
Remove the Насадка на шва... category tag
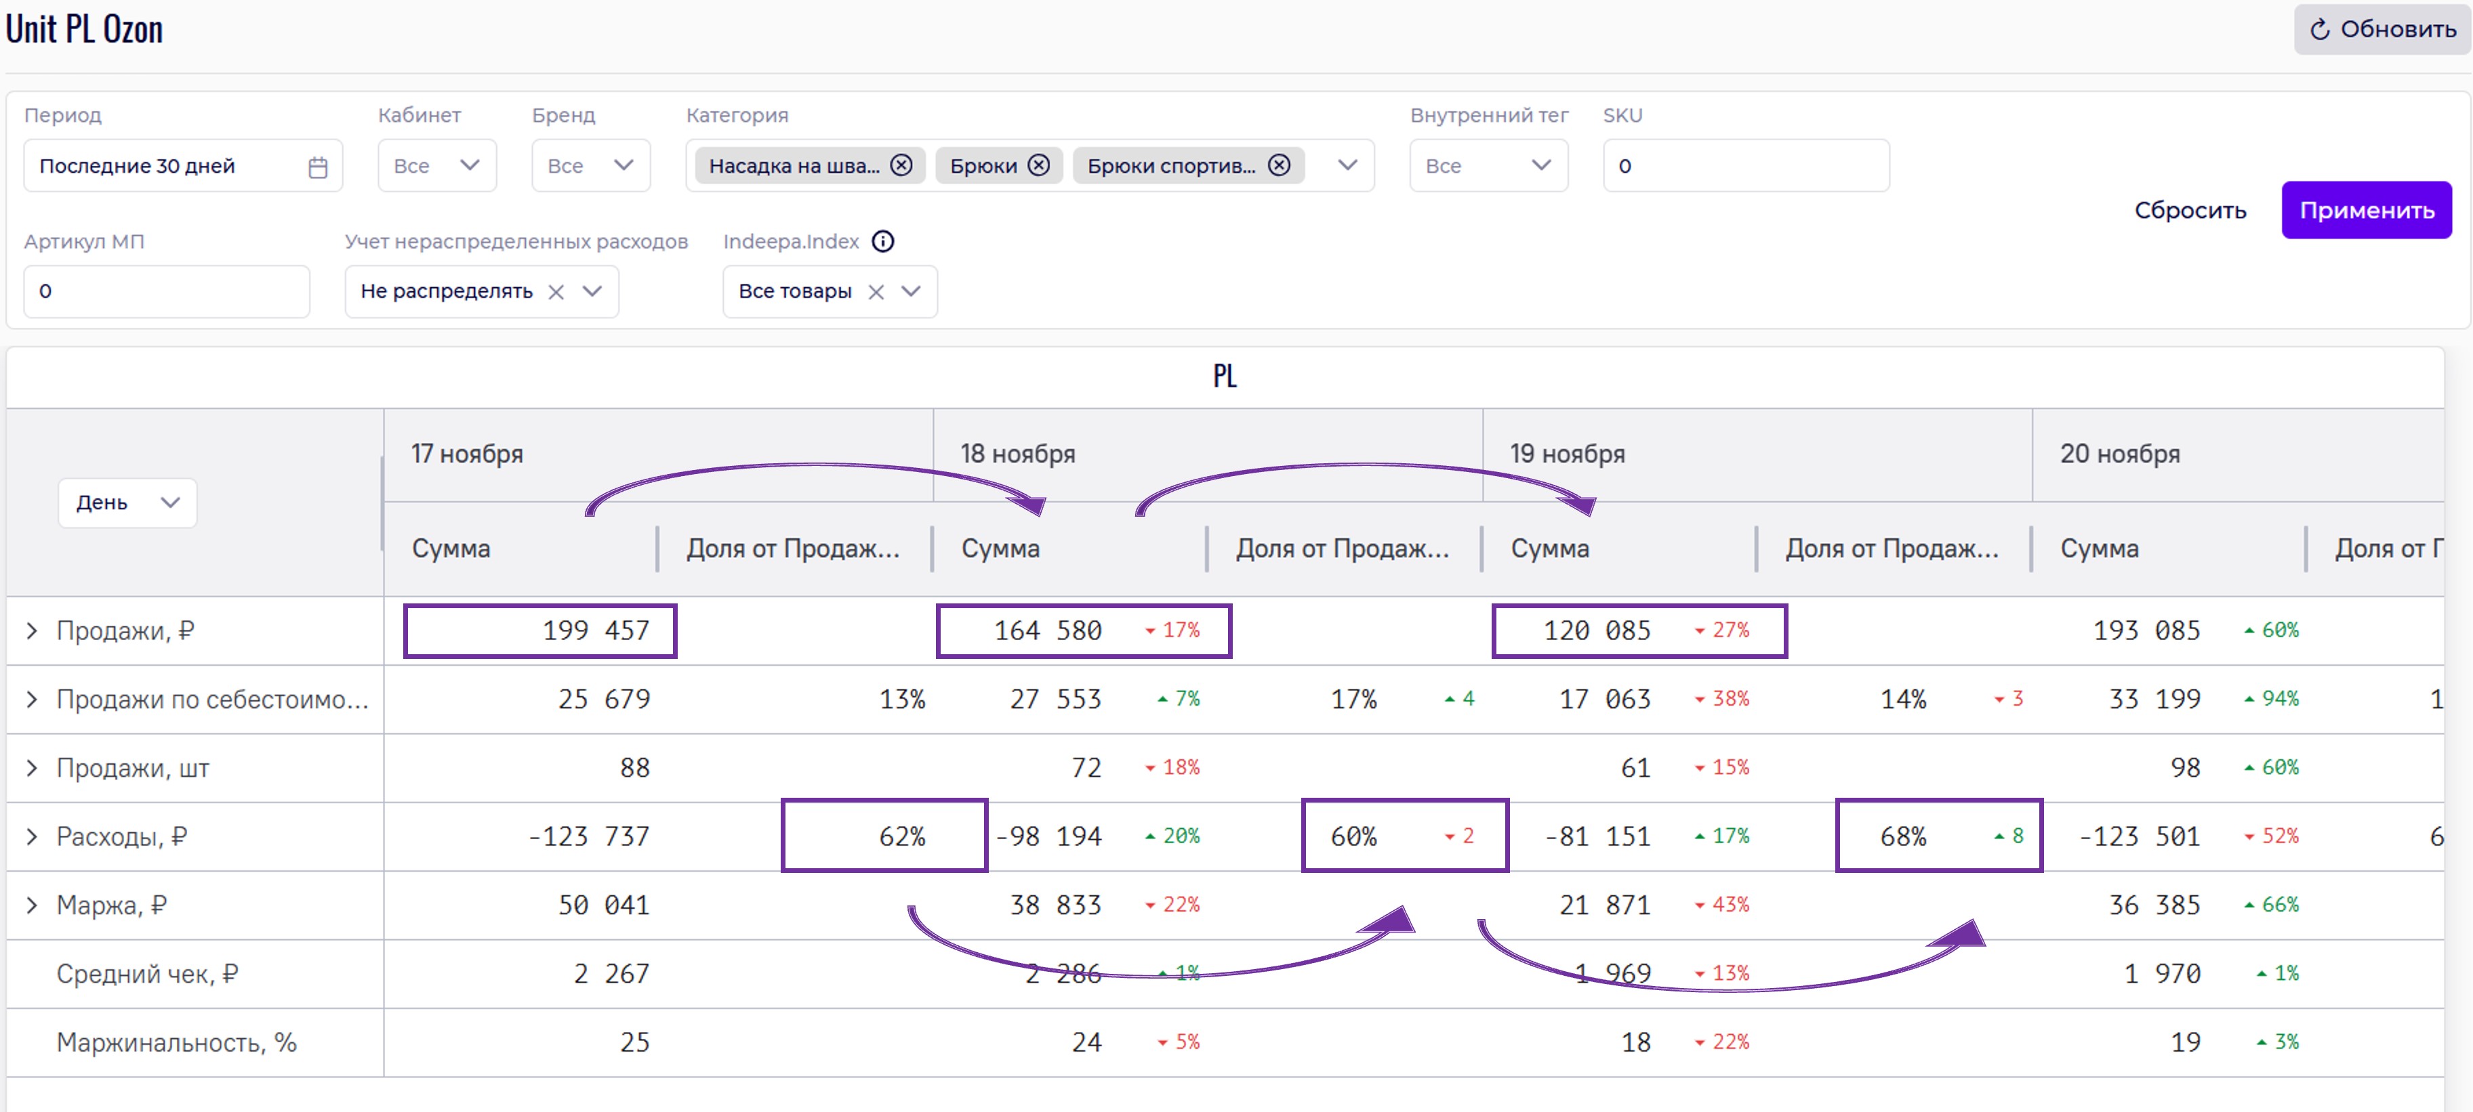[x=901, y=165]
